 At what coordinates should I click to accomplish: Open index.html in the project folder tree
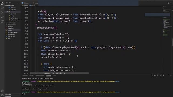click(x=11, y=28)
